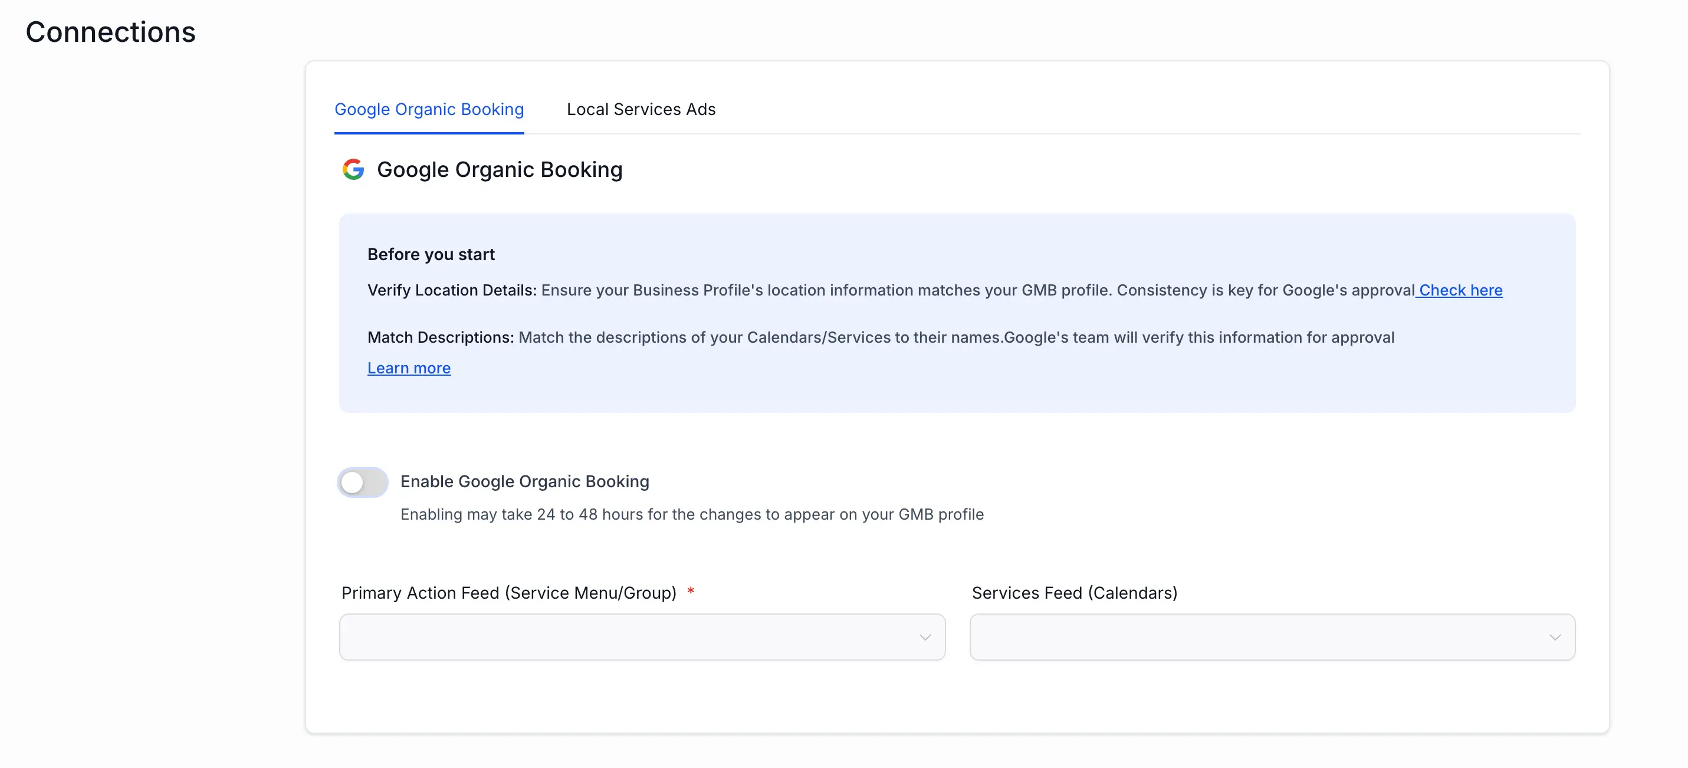This screenshot has height=768, width=1688.
Task: Follow the Learn more link
Action: pos(409,368)
